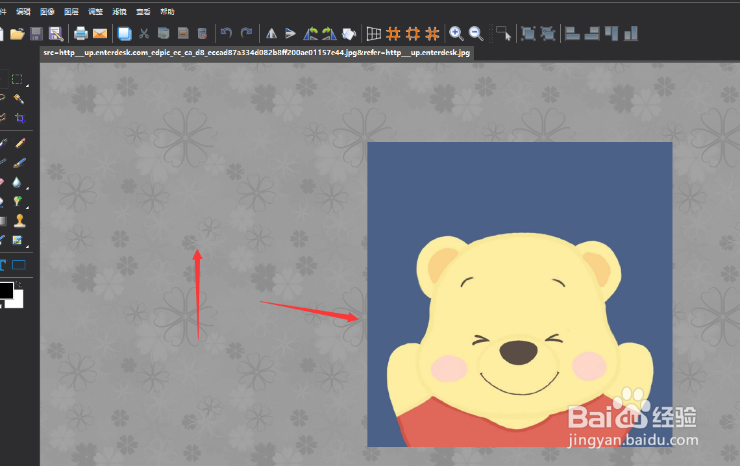This screenshot has width=740, height=466.
Task: Click the greyed-out icon right of the scissors
Action: point(164,34)
